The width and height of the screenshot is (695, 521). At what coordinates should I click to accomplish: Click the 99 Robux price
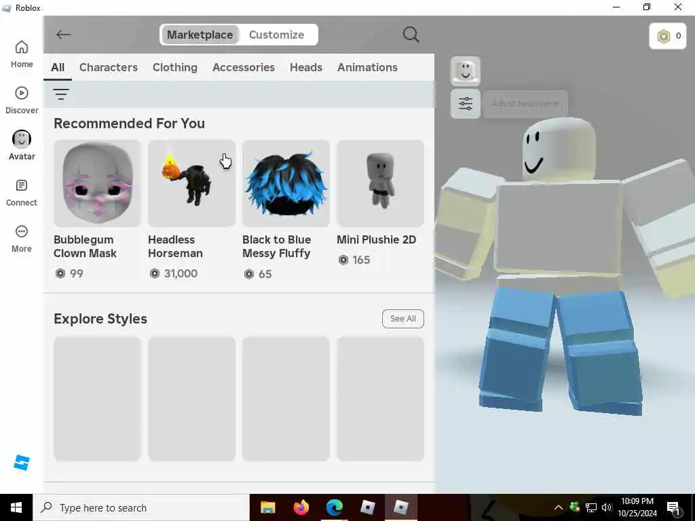(x=69, y=273)
